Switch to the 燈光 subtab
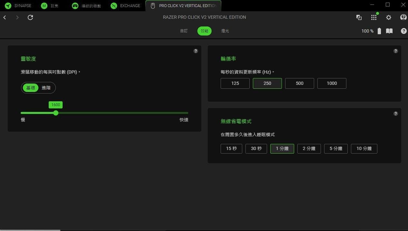The width and height of the screenshot is (408, 231). pos(225,31)
